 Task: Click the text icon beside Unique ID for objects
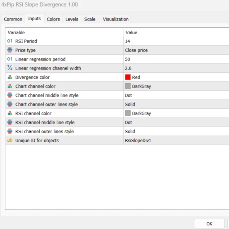point(10,140)
